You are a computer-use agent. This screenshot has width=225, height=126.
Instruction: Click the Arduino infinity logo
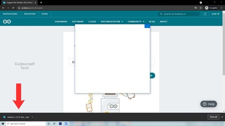tap(7, 22)
